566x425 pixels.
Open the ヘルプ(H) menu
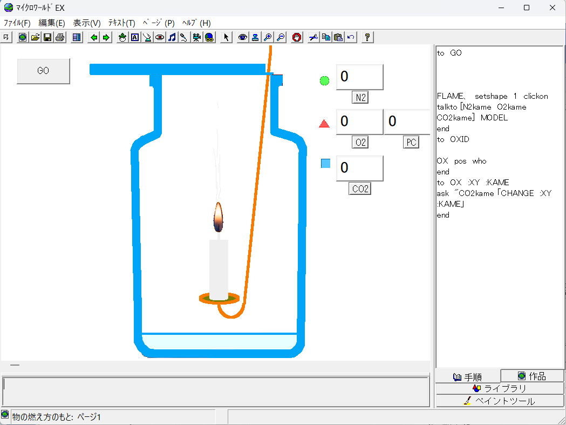pyautogui.click(x=196, y=23)
